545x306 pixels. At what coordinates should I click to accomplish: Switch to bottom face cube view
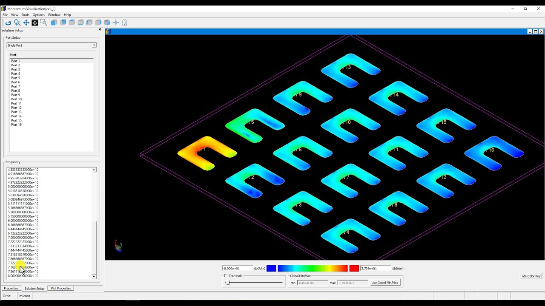pos(80,23)
